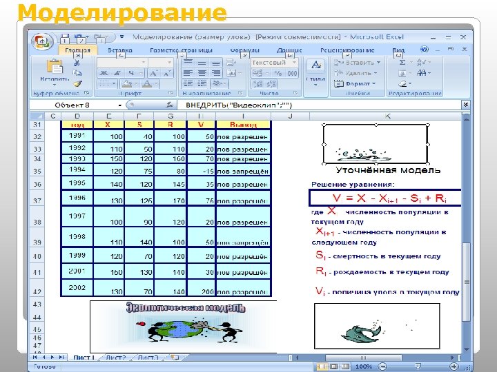The height and width of the screenshot is (372, 497).
Task: Click the decrease font size icon
Action: pyautogui.click(x=166, y=74)
